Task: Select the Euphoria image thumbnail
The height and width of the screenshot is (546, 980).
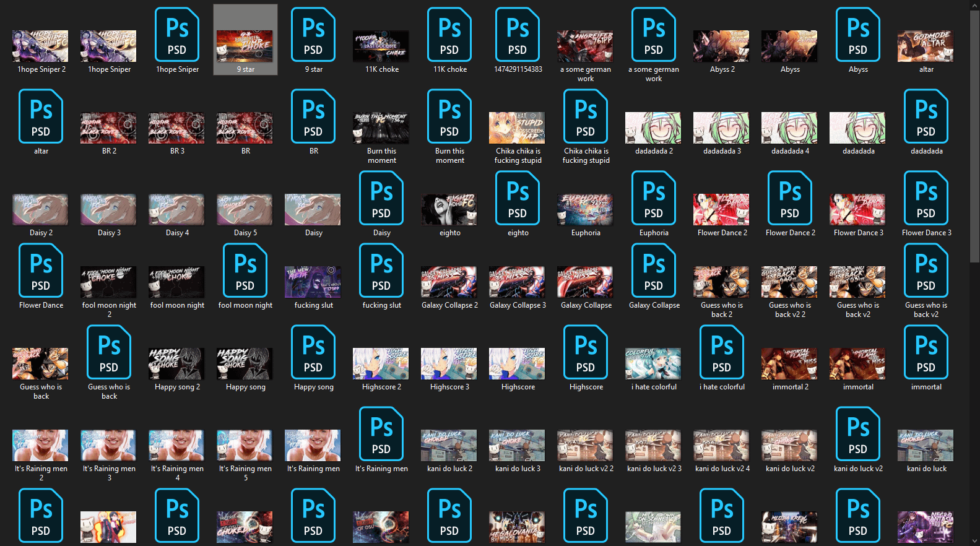Action: tap(585, 210)
